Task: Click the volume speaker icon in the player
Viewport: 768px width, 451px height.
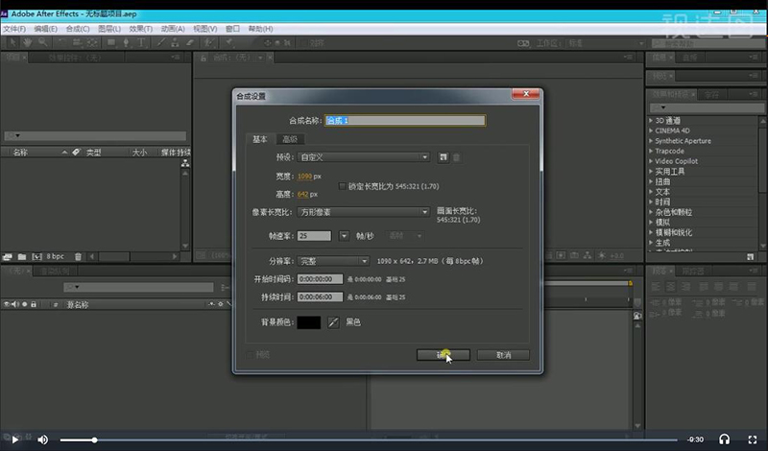Action: point(42,439)
